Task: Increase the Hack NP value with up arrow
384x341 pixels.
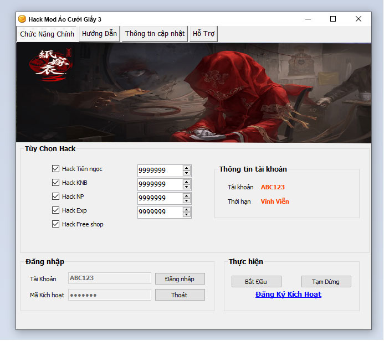Action: [x=187, y=196]
